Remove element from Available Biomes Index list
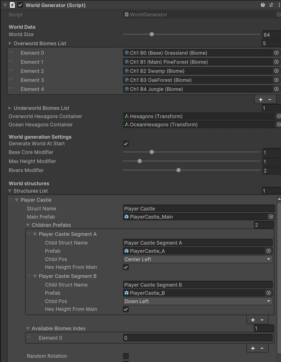The width and height of the screenshot is (281, 362). [262, 348]
